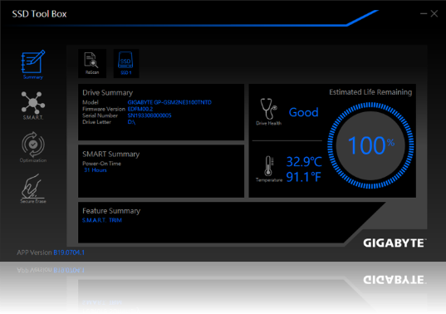This screenshot has height=314, width=446.
Task: Click the APP Version B19.0704.1 text
Action: pyautogui.click(x=51, y=253)
